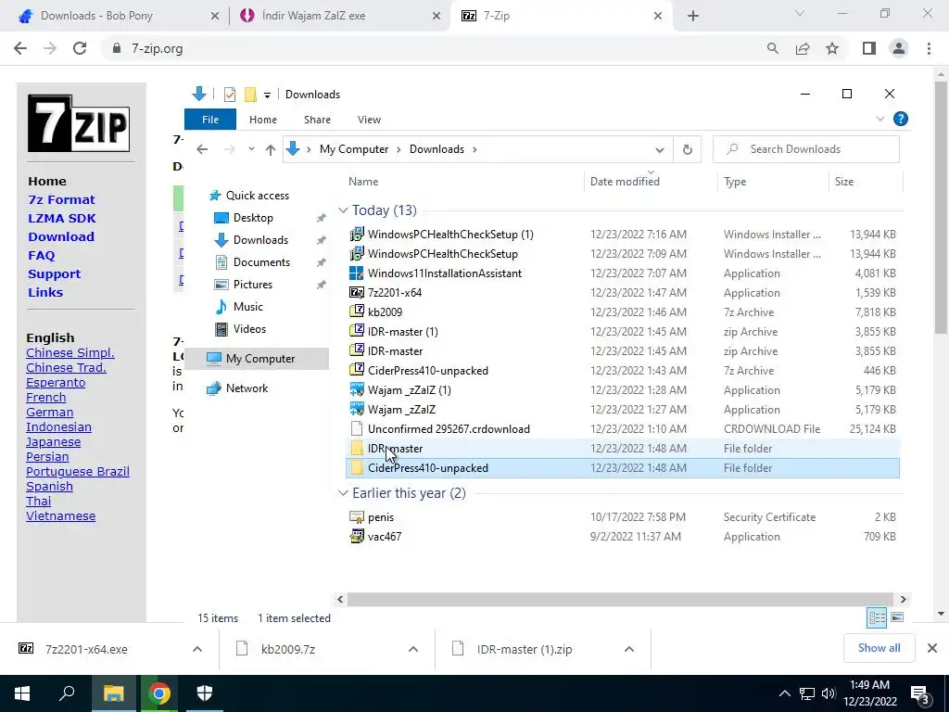Refresh the Downloads folder view
The height and width of the screenshot is (712, 949).
687,149
